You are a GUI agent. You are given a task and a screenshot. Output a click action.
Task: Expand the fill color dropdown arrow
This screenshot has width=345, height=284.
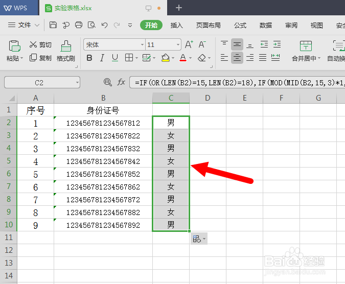click(x=173, y=58)
